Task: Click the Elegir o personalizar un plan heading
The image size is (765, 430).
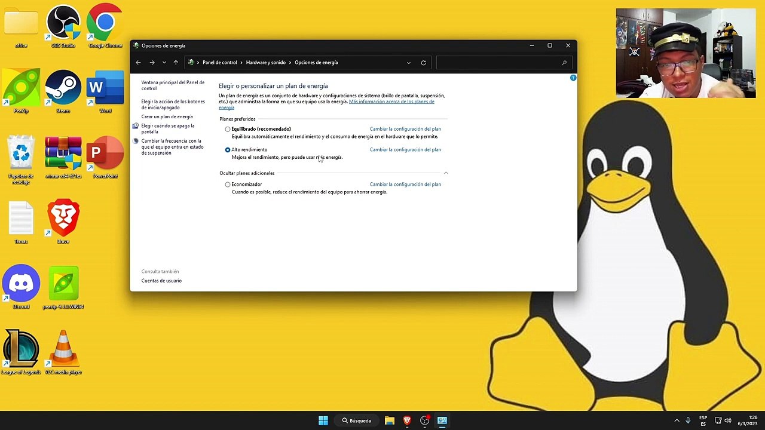Action: coord(273,86)
